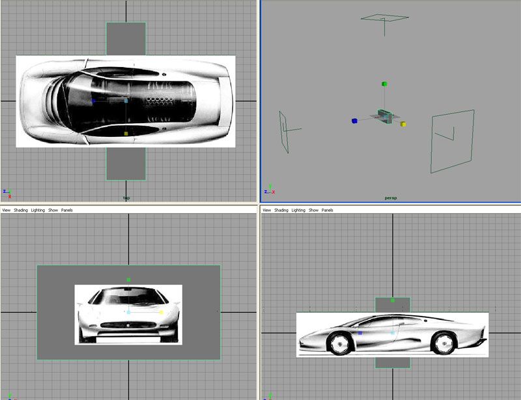Click the axis orientation indicator in the persp view
521x400 pixels.
[x=270, y=189]
